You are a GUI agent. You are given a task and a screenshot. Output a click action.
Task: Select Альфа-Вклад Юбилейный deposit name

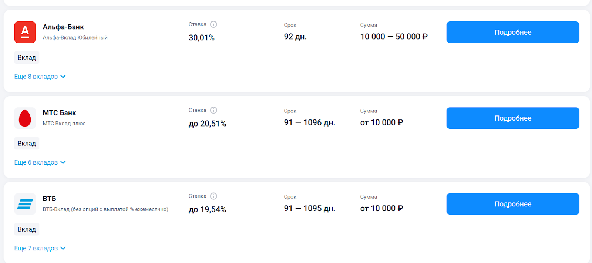click(75, 38)
